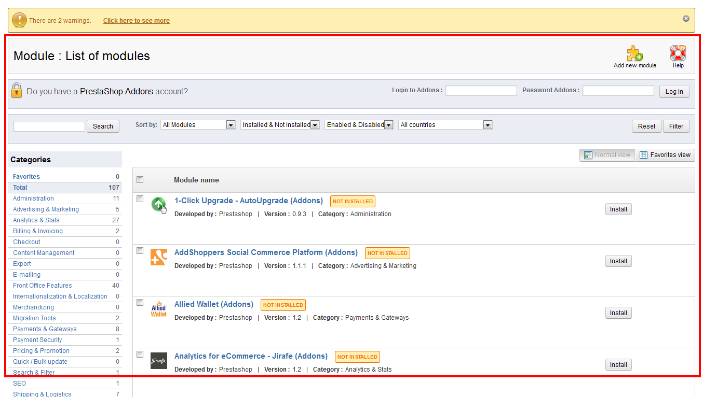Open the All countries dropdown
The image size is (703, 397).
click(x=445, y=125)
